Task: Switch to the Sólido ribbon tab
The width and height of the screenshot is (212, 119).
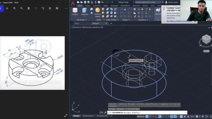Action: pos(87,6)
